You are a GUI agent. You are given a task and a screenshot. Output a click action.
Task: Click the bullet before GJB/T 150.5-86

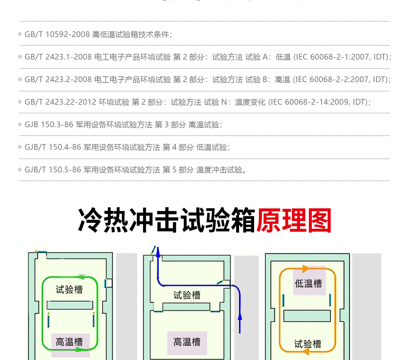[x=20, y=170]
